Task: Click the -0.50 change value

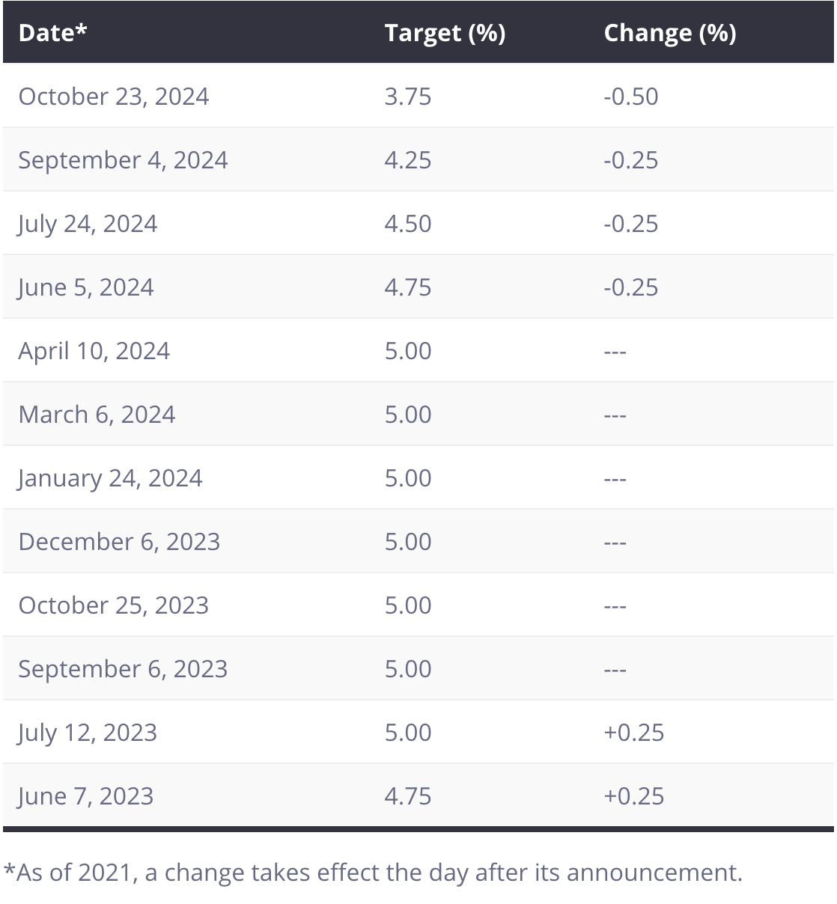Action: click(x=630, y=97)
